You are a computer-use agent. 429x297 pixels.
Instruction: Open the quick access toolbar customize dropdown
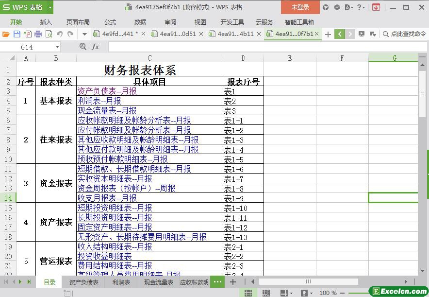[x=84, y=34]
